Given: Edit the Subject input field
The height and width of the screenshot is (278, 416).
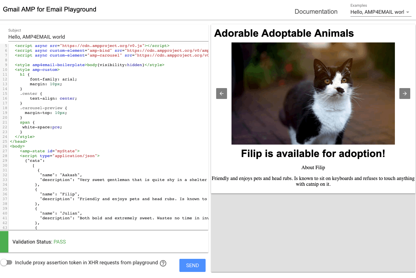Looking at the screenshot, I should pos(108,37).
